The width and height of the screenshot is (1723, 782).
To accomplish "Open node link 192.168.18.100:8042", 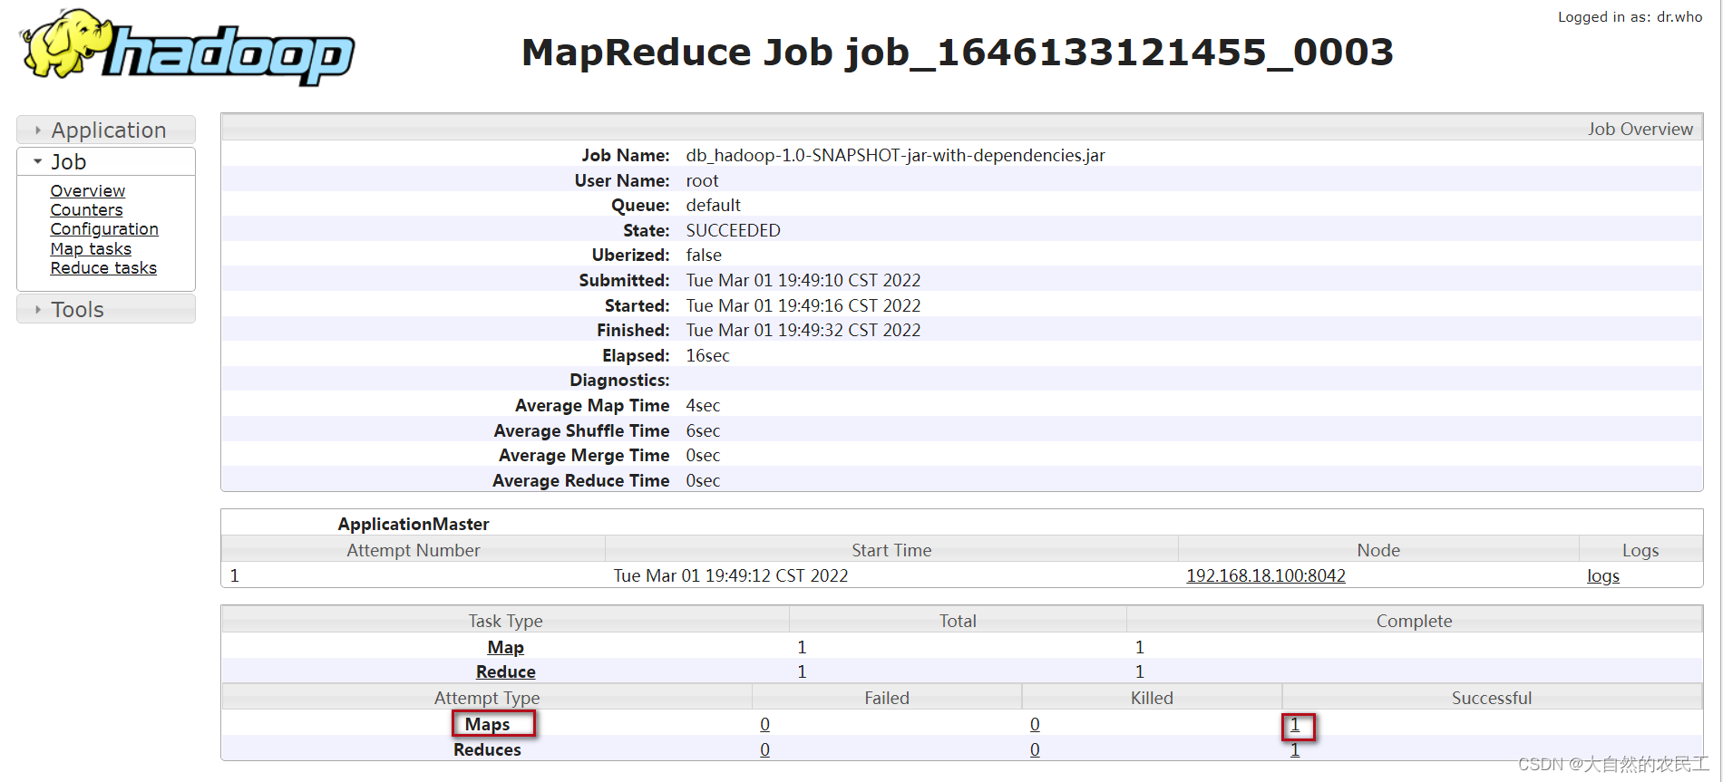I will click(1266, 575).
